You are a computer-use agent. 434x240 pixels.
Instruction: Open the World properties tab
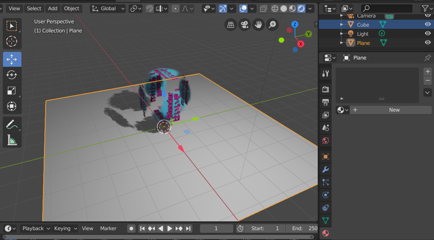[325, 140]
